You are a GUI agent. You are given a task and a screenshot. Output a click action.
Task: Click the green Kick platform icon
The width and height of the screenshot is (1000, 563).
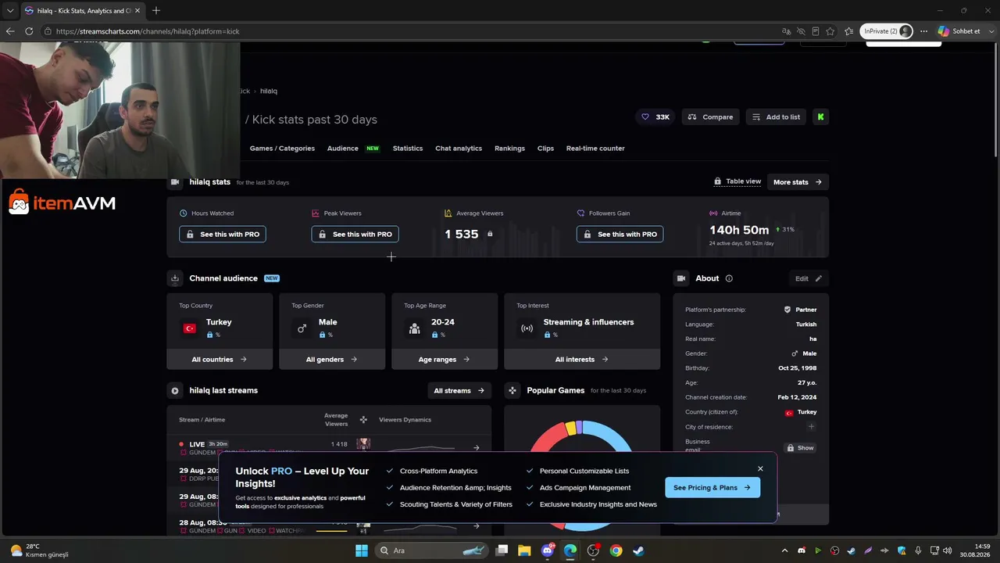pyautogui.click(x=820, y=117)
